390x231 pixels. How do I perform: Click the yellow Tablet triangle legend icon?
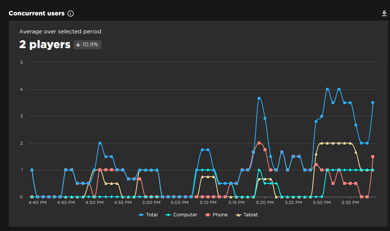coord(238,214)
